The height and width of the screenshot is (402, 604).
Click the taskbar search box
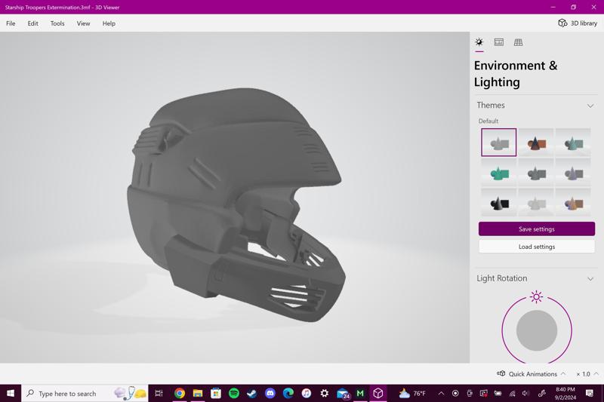(85, 393)
